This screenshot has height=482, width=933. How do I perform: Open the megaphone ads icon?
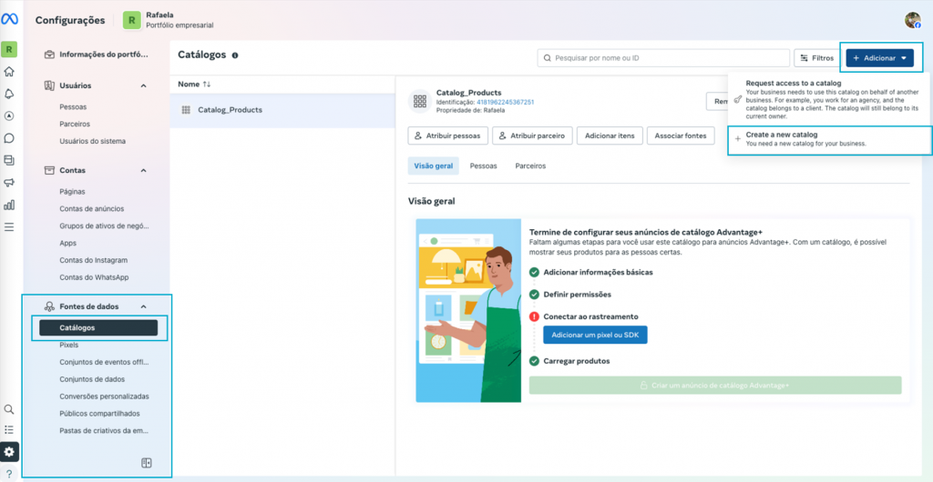9,182
